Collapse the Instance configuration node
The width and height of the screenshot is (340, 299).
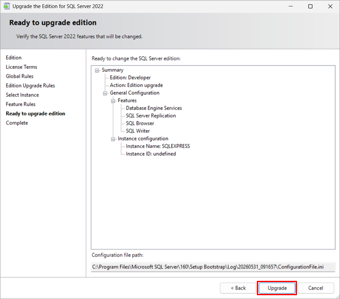[113, 139]
